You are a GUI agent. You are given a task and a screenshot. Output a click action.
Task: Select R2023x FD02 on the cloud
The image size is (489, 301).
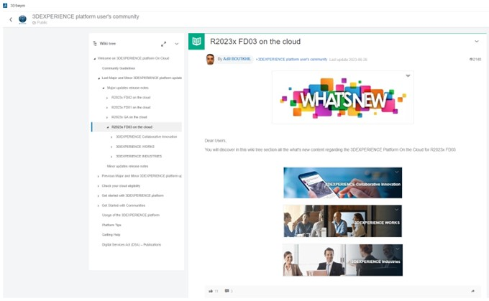(131, 98)
